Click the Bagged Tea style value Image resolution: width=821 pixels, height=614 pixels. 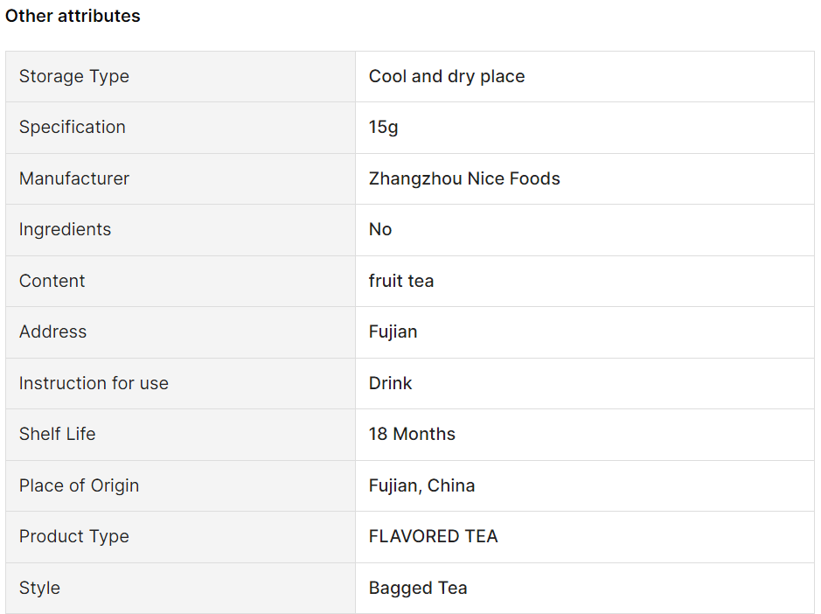(418, 588)
